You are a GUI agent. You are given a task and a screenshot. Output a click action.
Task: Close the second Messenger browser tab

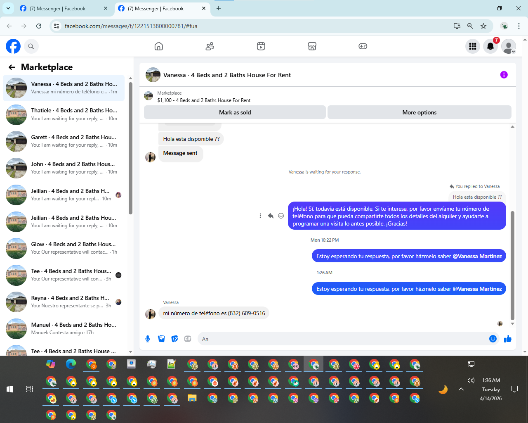point(204,8)
